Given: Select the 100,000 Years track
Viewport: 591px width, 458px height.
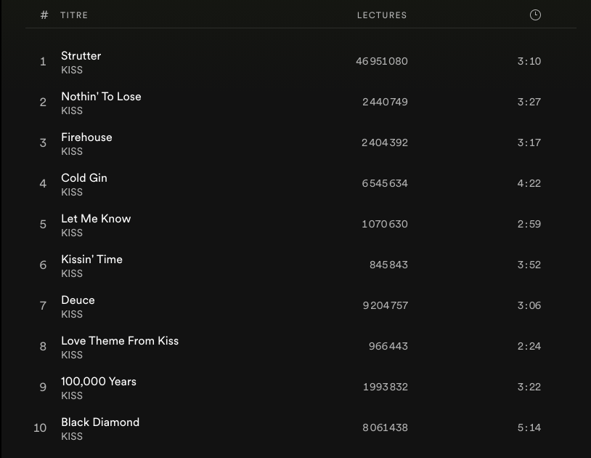Looking at the screenshot, I should pos(99,382).
